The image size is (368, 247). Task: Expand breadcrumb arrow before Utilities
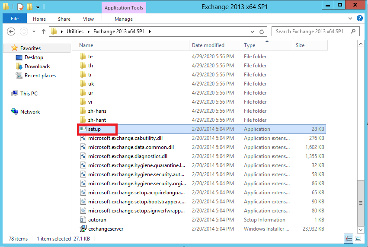[x=62, y=32]
